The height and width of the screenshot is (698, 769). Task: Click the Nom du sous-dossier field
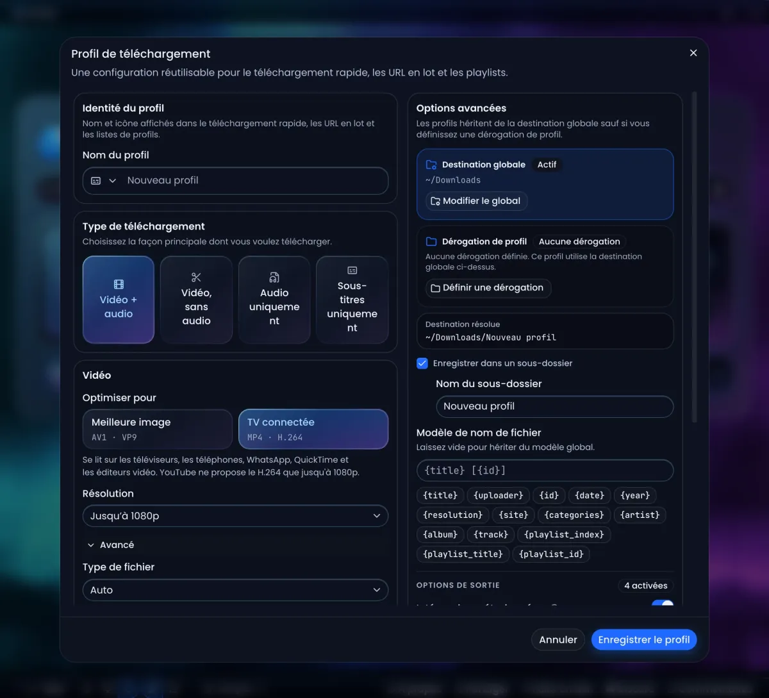554,406
